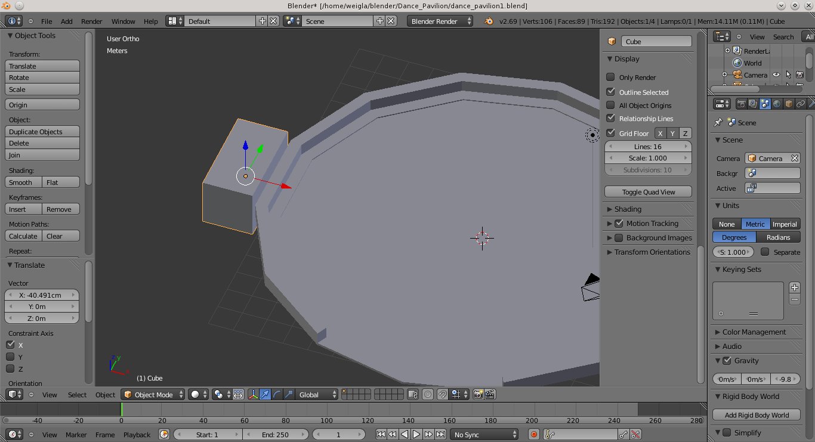Expand the Transform Orientations panel
This screenshot has height=442, width=815.
[x=648, y=252]
